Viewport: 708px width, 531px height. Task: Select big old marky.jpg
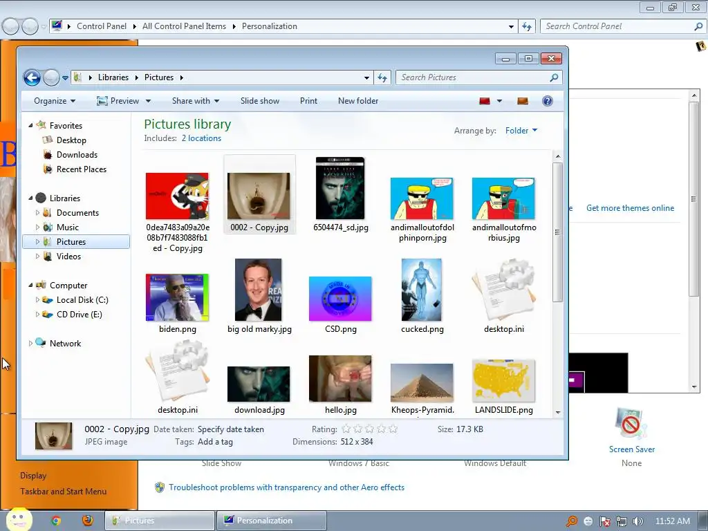(259, 296)
